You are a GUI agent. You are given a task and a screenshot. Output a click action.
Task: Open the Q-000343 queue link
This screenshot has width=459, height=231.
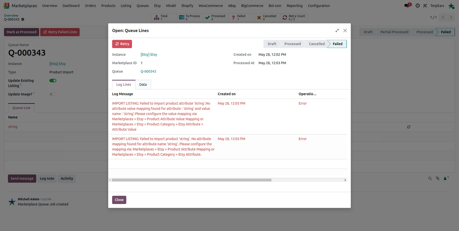coord(148,71)
